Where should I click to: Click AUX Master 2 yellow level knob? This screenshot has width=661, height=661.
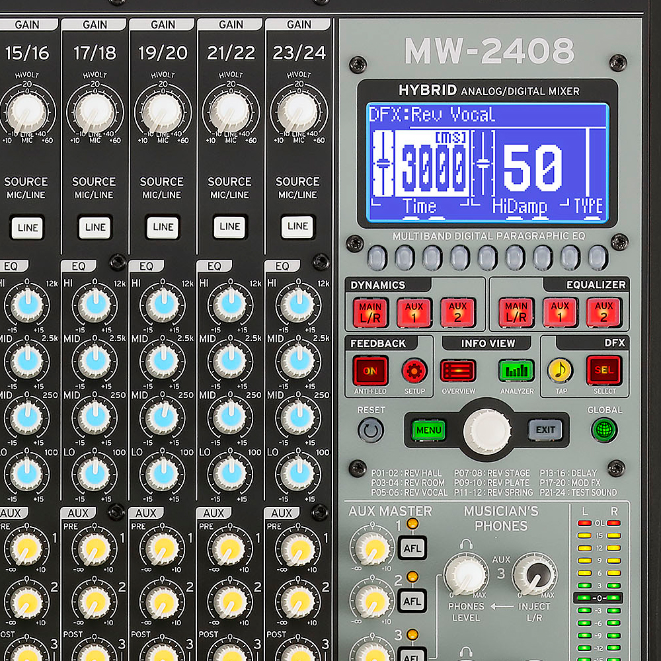[373, 601]
